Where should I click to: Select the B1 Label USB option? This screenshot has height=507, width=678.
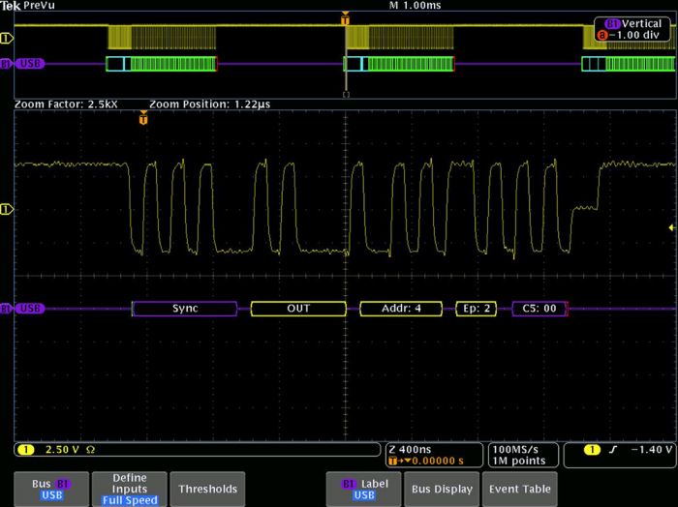(363, 489)
